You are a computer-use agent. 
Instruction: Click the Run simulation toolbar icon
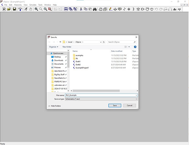pyautogui.click(x=25, y=9)
